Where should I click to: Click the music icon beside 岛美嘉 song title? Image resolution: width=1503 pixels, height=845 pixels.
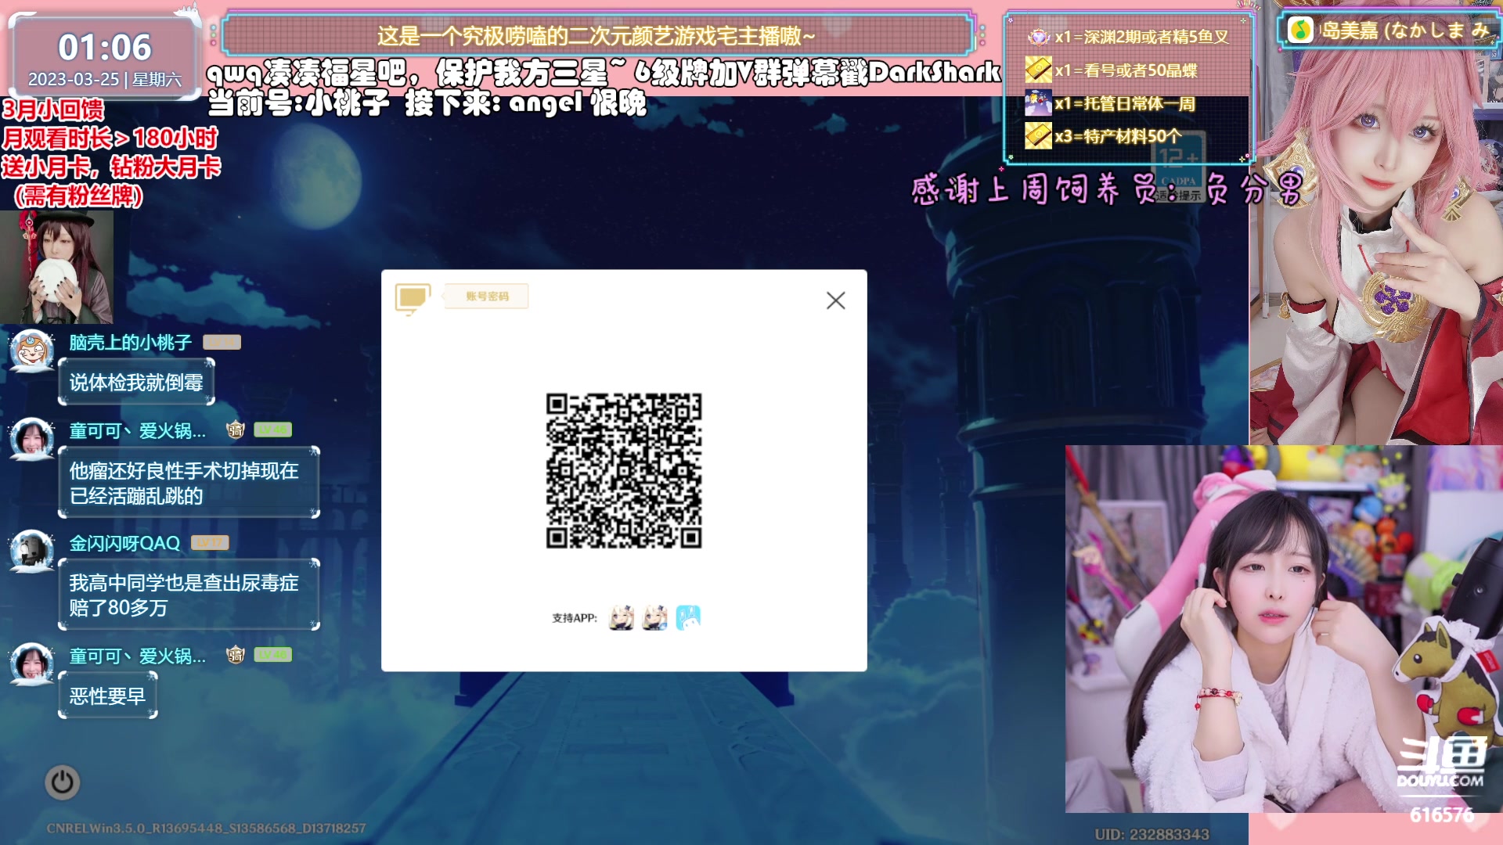point(1300,31)
